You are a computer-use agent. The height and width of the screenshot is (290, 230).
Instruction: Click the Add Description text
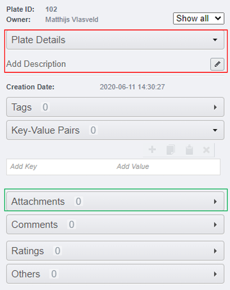pyautogui.click(x=36, y=64)
